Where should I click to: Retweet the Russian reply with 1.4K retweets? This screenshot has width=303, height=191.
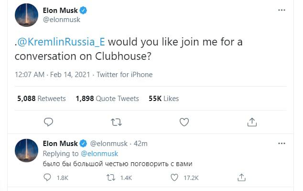(x=119, y=178)
